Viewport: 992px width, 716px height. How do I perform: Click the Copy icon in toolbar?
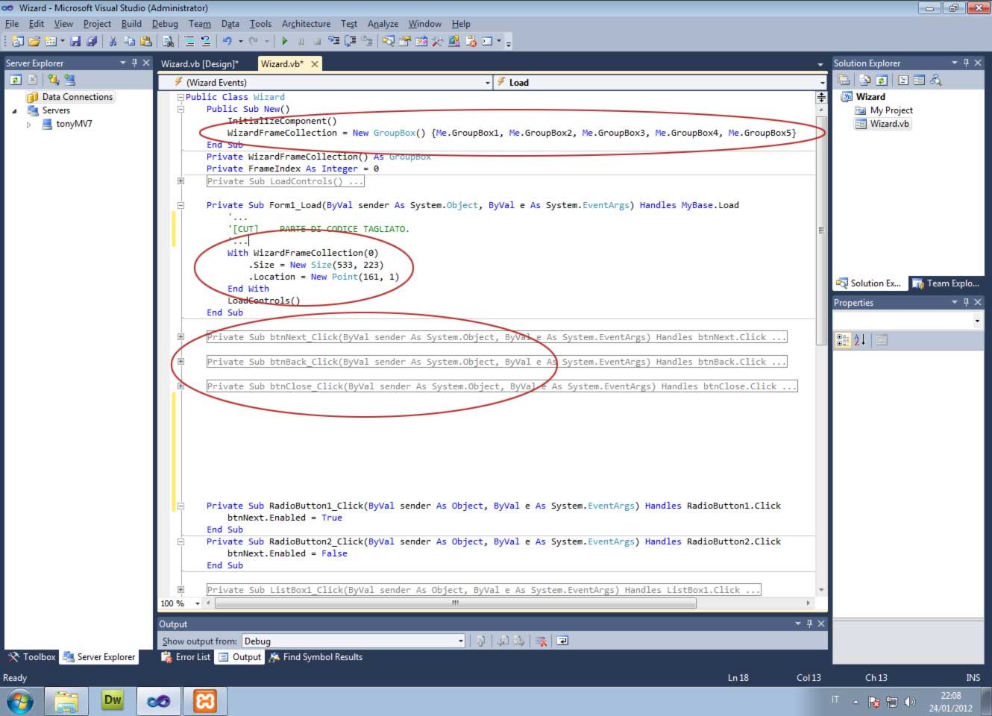pyautogui.click(x=129, y=41)
